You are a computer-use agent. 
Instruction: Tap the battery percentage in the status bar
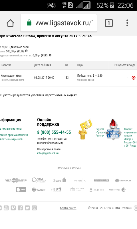click(x=102, y=5)
